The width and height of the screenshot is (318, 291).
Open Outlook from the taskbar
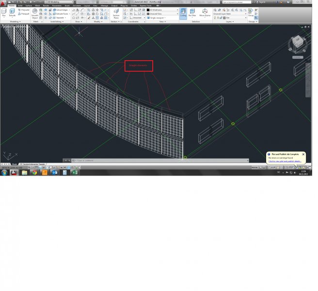click(55, 173)
